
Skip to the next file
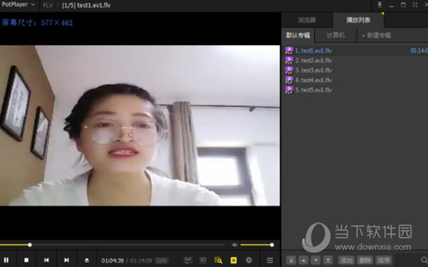pyautogui.click(x=66, y=260)
